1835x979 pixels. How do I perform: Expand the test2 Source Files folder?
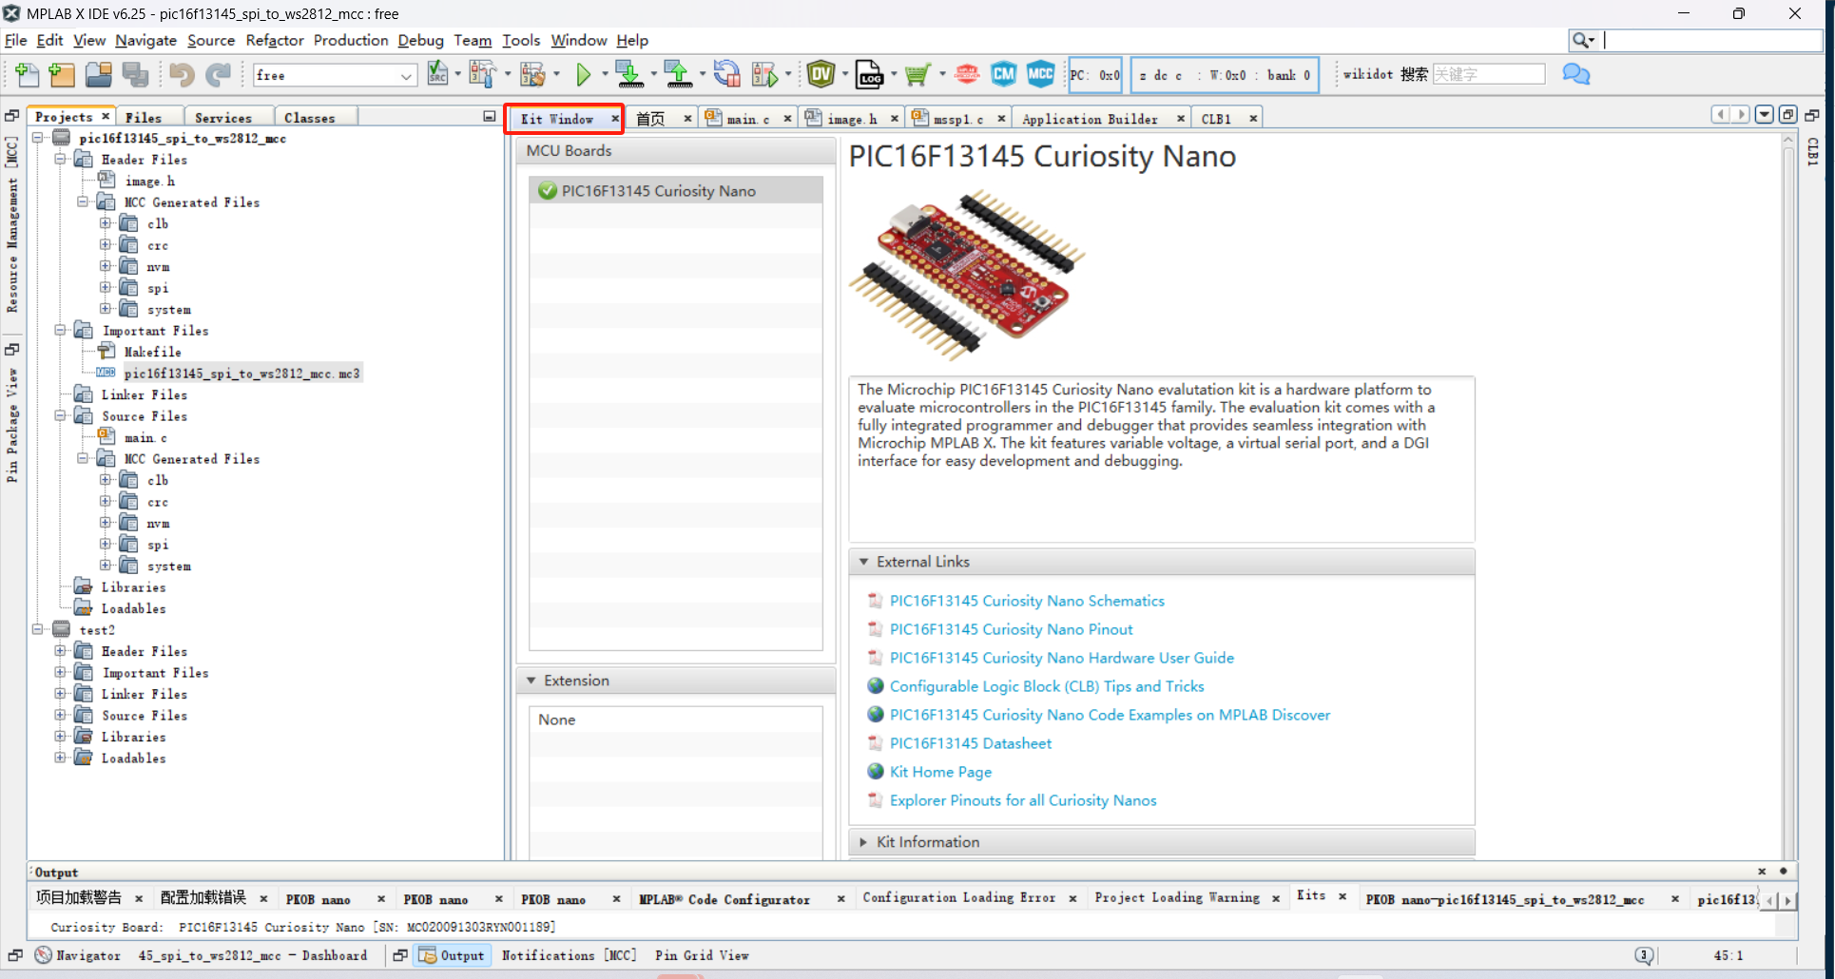(x=61, y=715)
